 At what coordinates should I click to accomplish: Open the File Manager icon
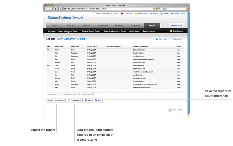coord(171,31)
